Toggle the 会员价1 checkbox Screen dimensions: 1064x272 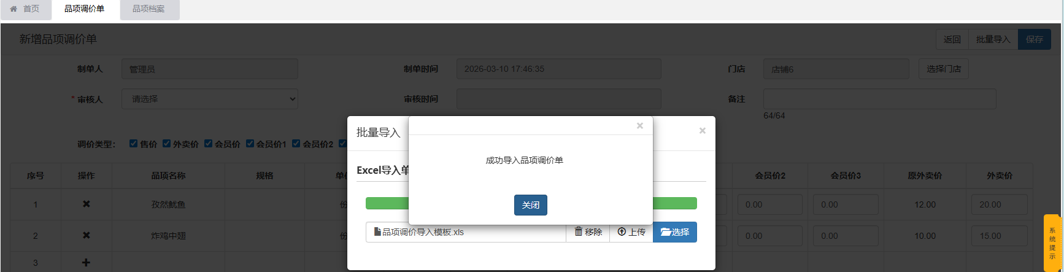[250, 144]
